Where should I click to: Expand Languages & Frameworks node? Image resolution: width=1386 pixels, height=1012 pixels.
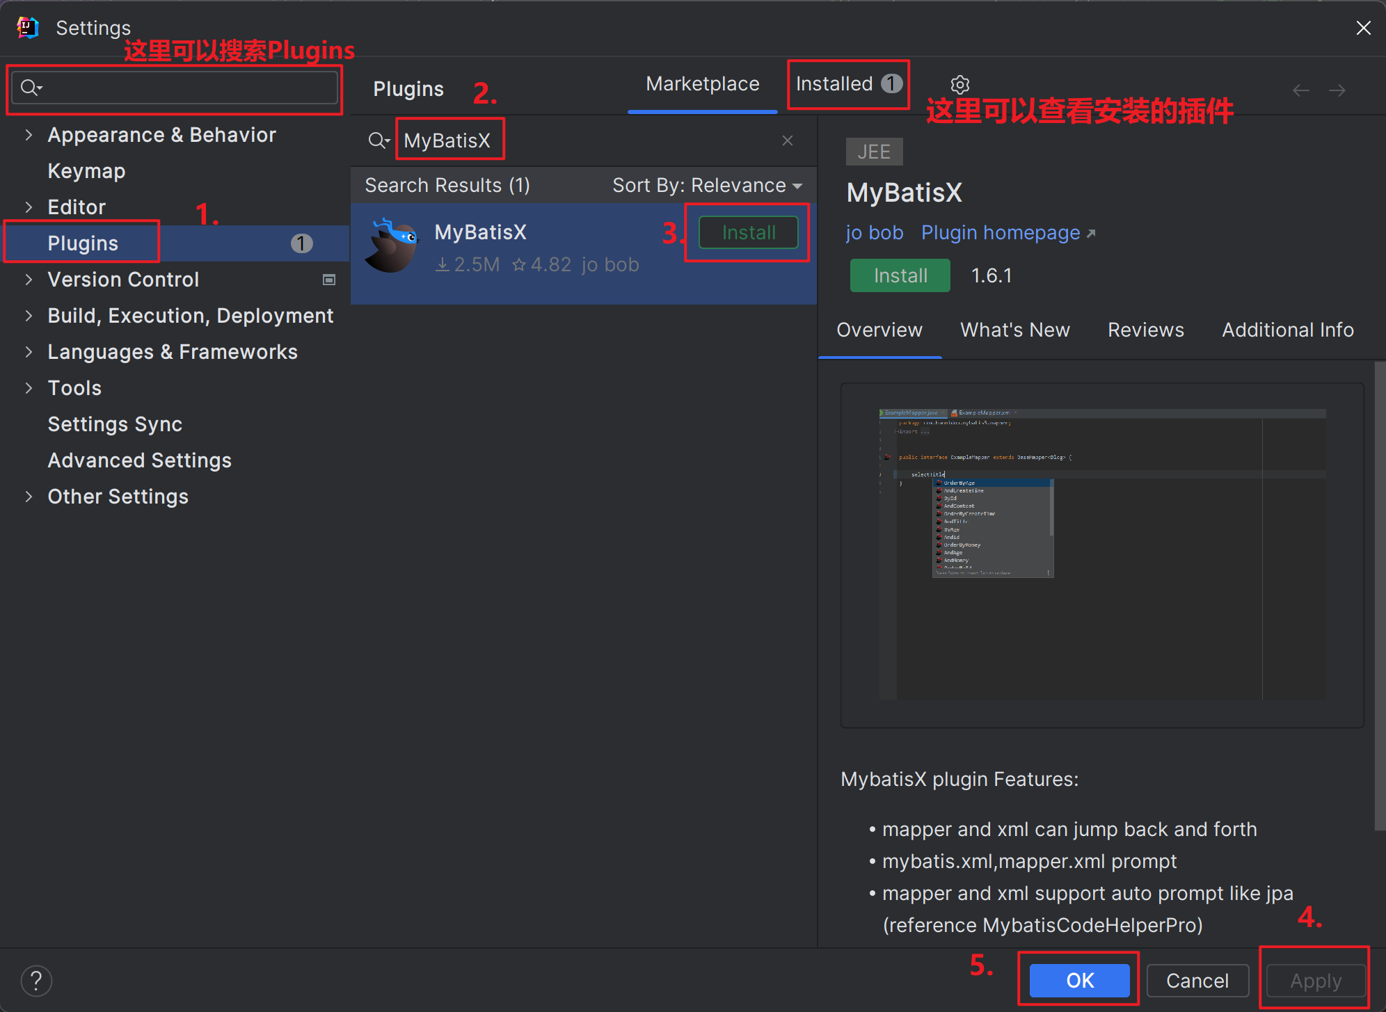[x=29, y=352]
